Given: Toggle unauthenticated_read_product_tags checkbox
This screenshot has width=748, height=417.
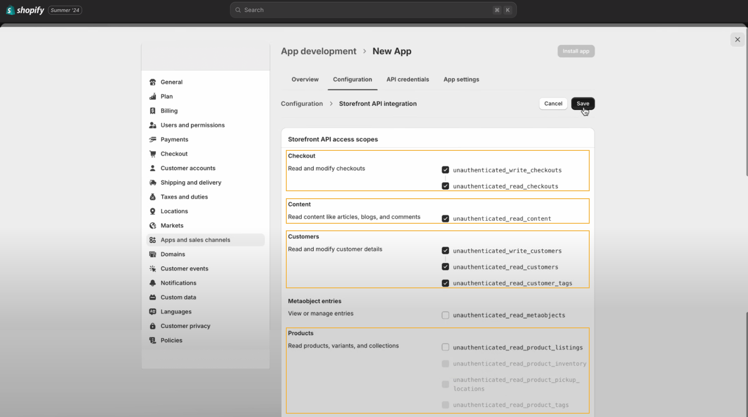Looking at the screenshot, I should 445,405.
